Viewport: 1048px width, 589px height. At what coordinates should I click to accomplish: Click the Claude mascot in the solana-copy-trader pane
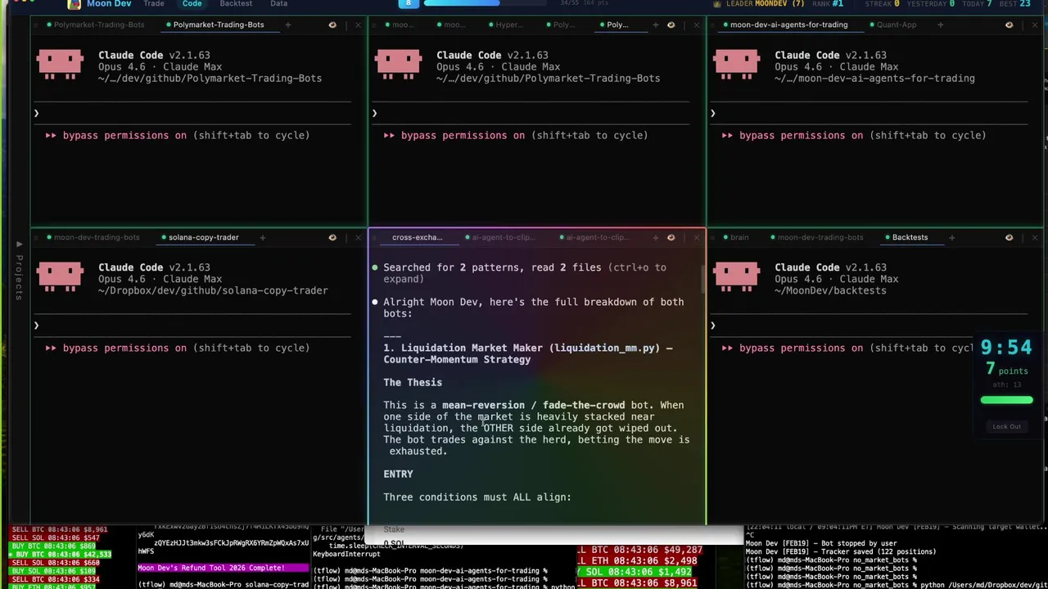point(60,277)
